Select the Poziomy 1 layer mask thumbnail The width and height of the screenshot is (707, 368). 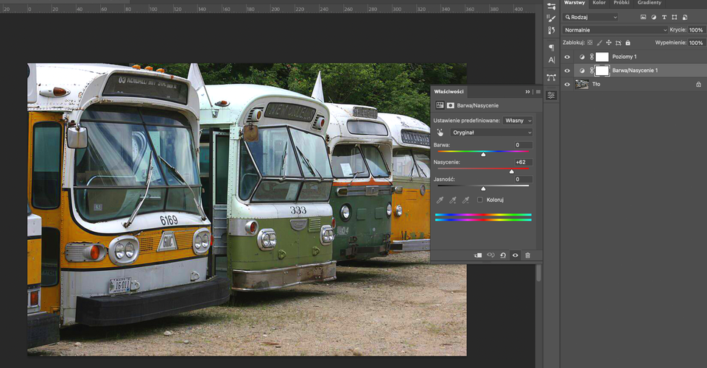click(x=602, y=57)
